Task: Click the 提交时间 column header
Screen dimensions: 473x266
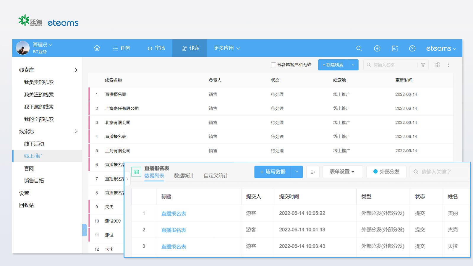Action: coord(289,197)
